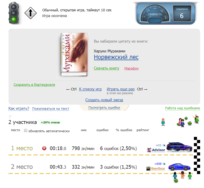Click Advisor's dark blue SUV car
204x188 pixels.
pyautogui.click(x=179, y=147)
